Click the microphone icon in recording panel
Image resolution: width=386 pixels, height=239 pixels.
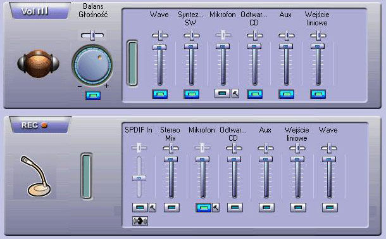click(36, 177)
